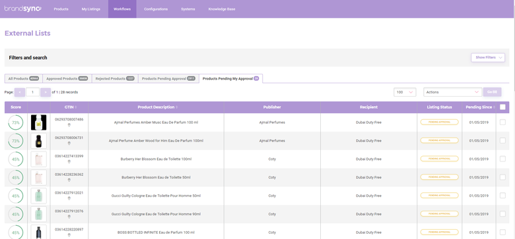Select checkbox for BOSS BOTTLED INFINITE row
Image resolution: width=515 pixels, height=239 pixels.
point(502,232)
